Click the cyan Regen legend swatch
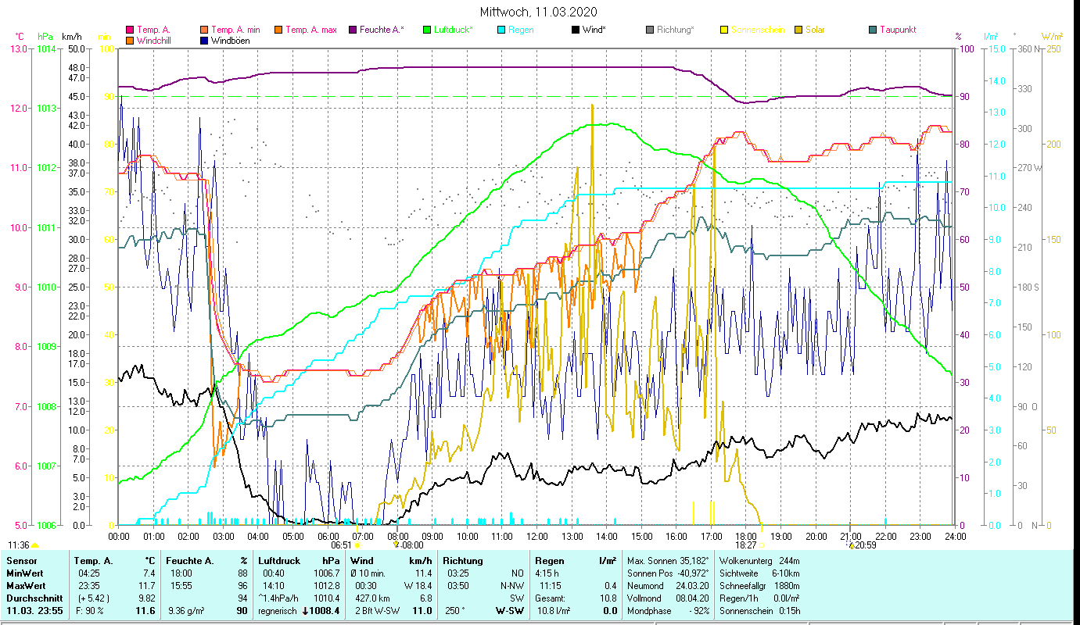This screenshot has height=625, width=1080. [501, 30]
